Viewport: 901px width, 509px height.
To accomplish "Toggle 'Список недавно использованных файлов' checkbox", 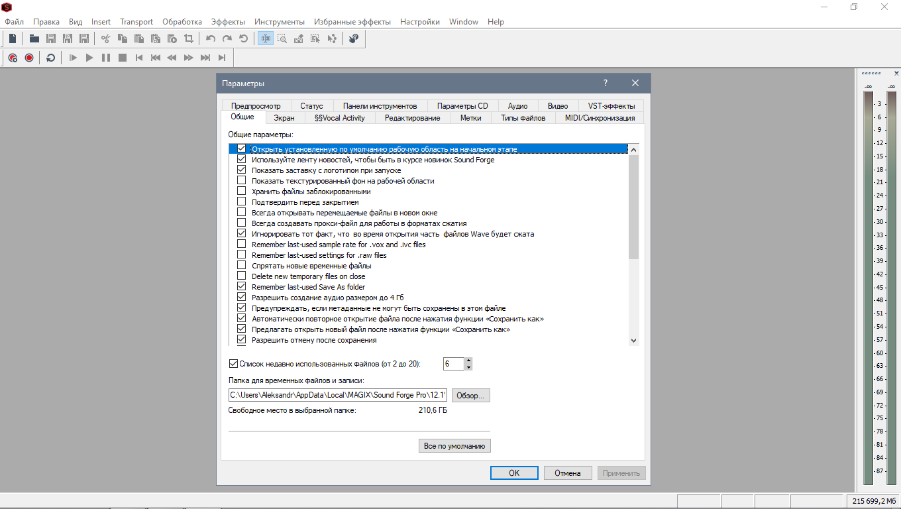I will pos(233,364).
